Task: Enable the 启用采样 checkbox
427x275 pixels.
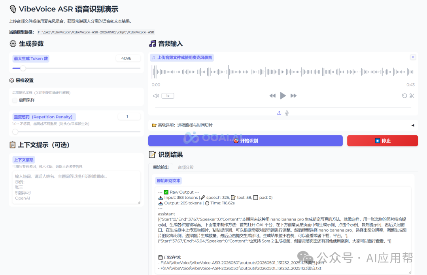Action: click(15, 100)
